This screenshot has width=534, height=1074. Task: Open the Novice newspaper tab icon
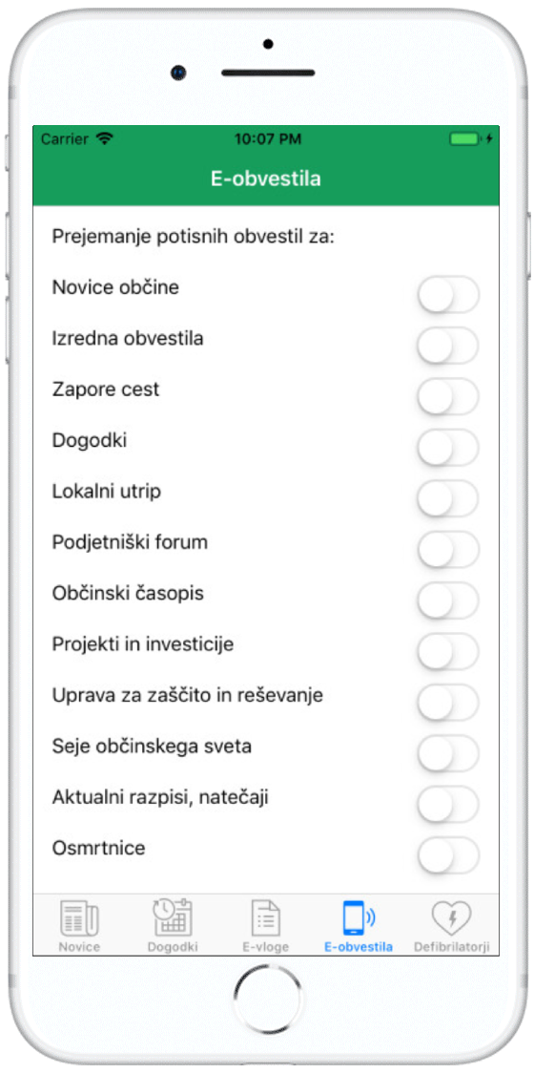click(x=79, y=919)
